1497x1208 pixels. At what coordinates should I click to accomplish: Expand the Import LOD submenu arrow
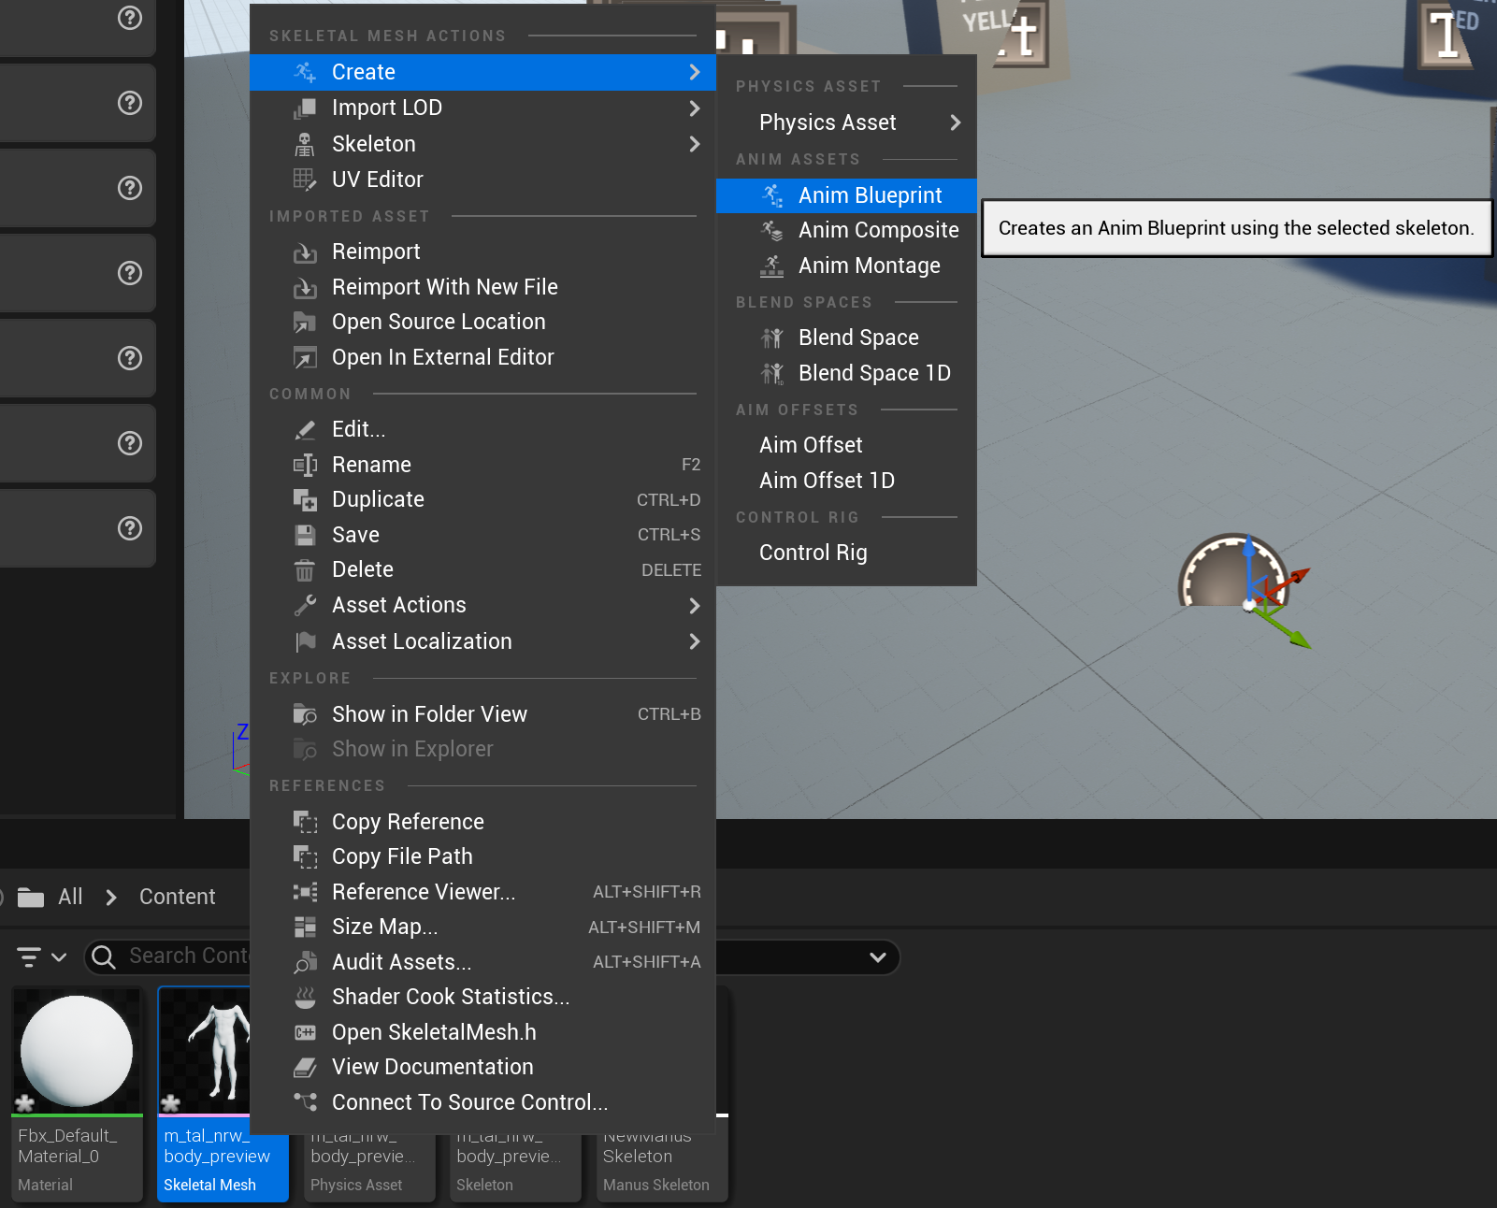[694, 108]
